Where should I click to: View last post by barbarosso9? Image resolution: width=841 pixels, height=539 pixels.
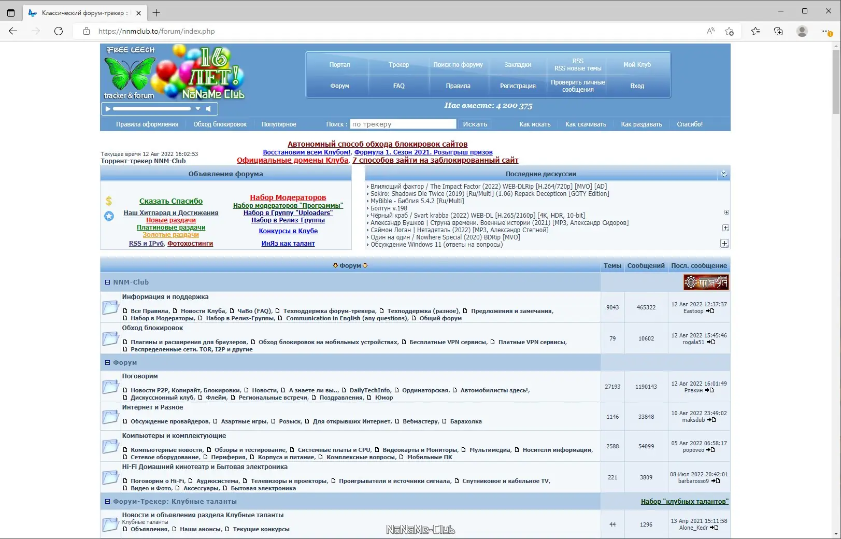click(x=716, y=481)
